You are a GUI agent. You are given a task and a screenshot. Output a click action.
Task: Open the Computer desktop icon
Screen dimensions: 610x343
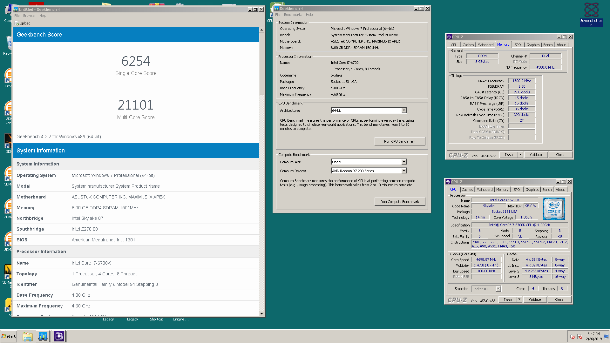[x=8, y=13]
